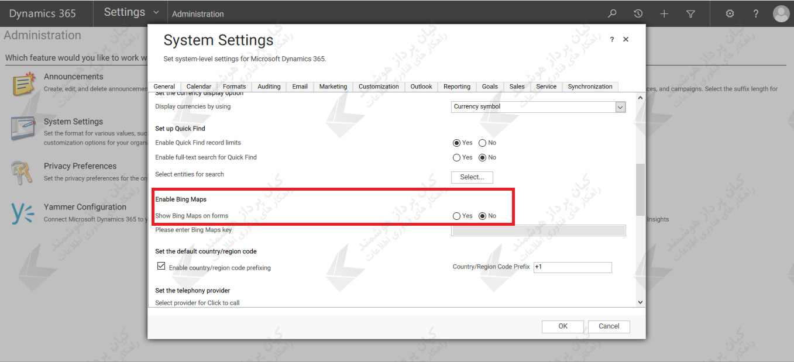Click the Cancel button

point(609,326)
